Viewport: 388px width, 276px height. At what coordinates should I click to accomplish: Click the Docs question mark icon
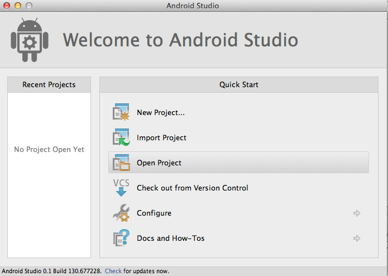pos(121,238)
